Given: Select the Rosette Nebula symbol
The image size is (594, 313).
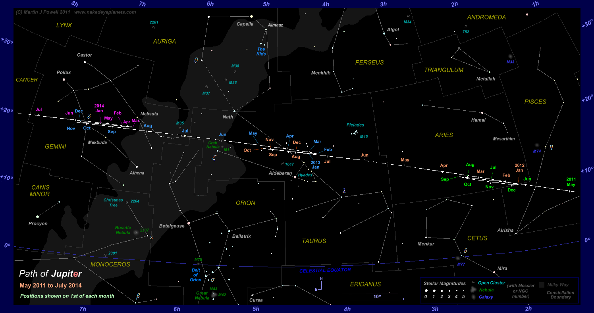Looking at the screenshot, I should pyautogui.click(x=136, y=232).
